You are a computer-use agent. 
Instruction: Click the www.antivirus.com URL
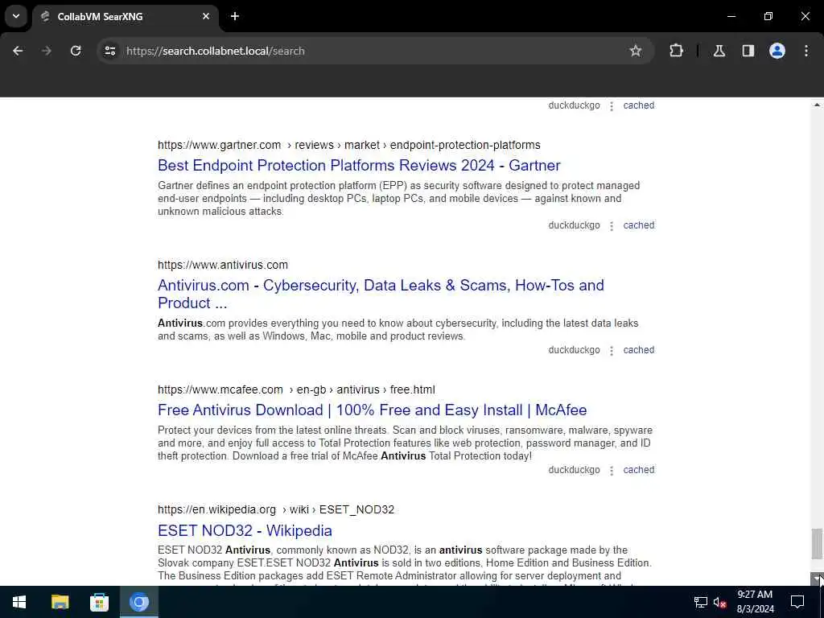coord(223,265)
